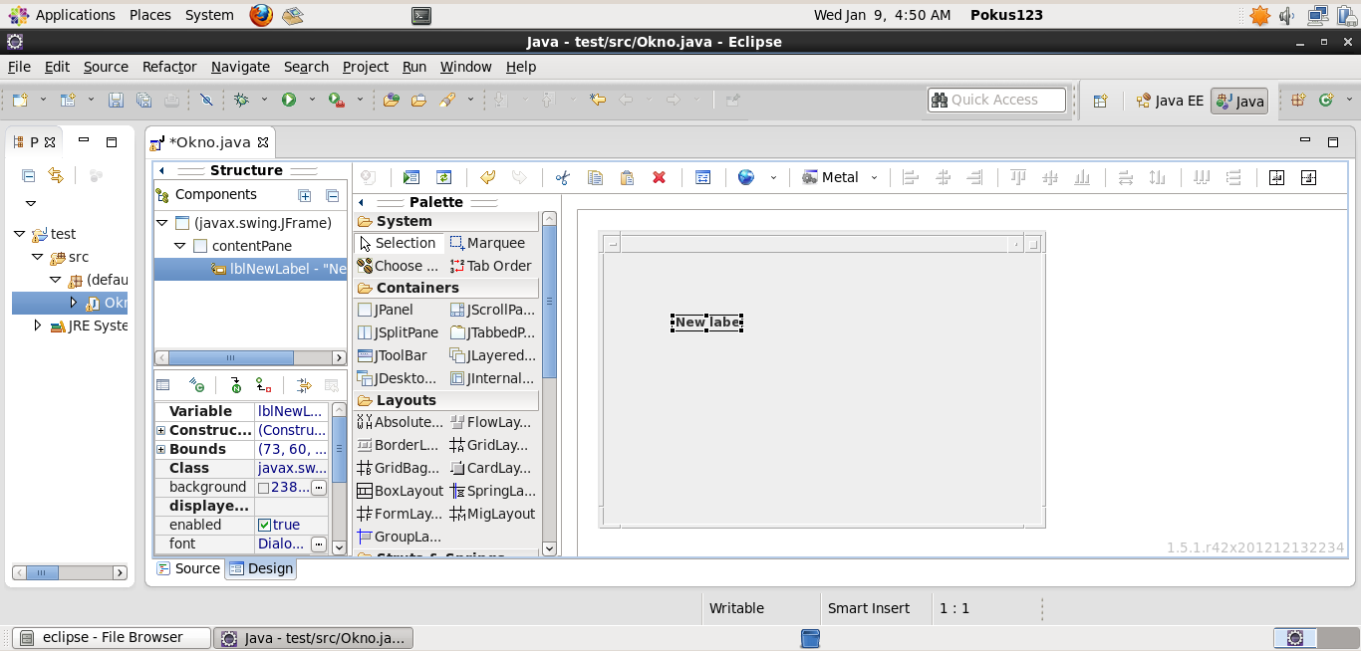This screenshot has width=1361, height=651.
Task: Delete the selected component with red X
Action: (x=659, y=177)
